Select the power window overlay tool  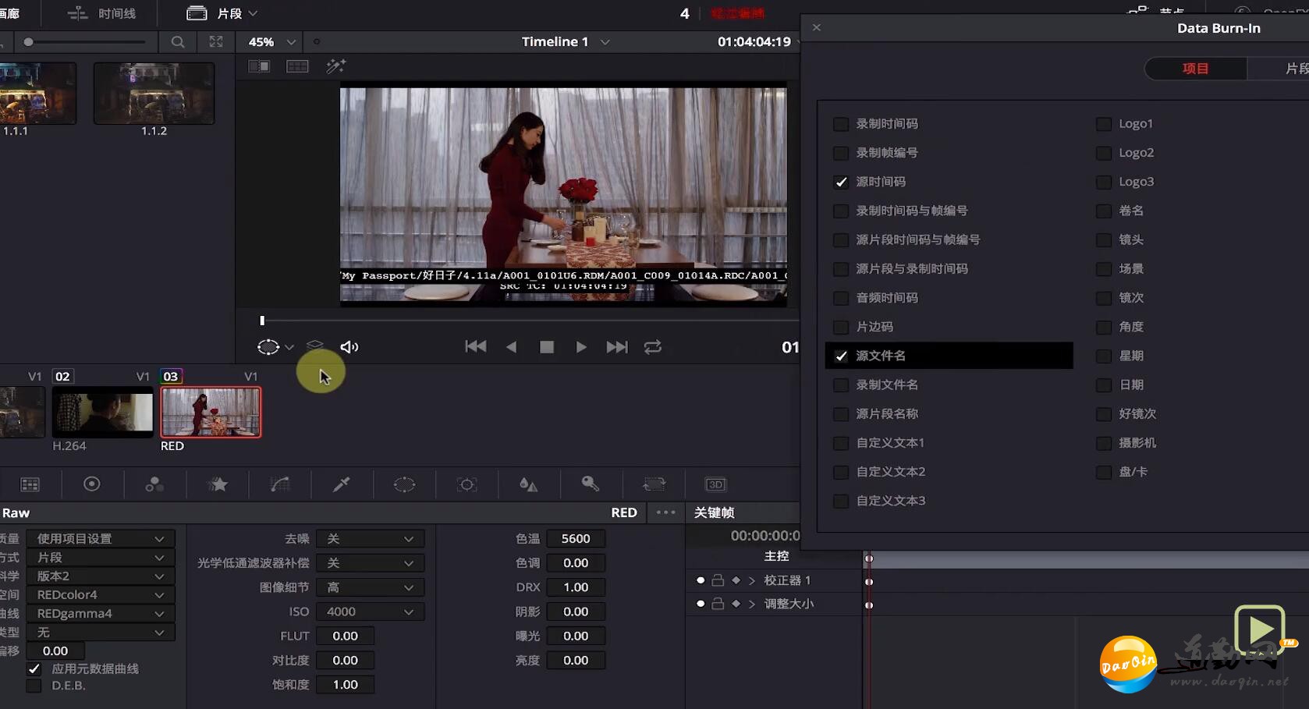tap(268, 347)
